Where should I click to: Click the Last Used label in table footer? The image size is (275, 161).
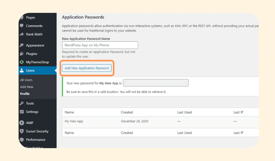[185, 133]
